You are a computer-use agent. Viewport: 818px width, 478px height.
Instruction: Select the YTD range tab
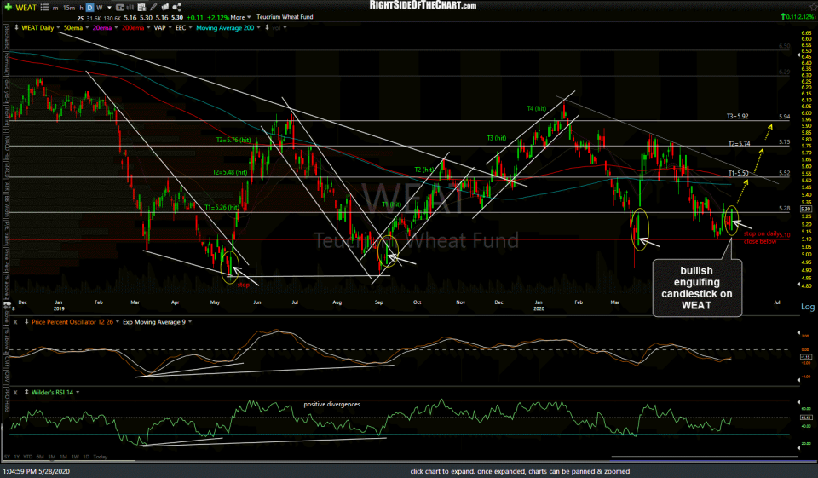pyautogui.click(x=28, y=457)
